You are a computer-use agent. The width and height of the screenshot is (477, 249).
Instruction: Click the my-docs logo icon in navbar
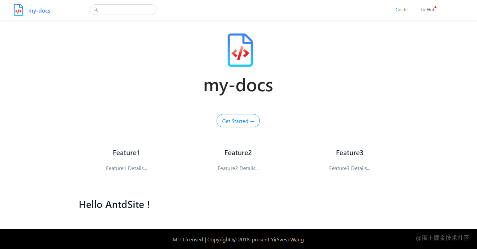[x=18, y=10]
